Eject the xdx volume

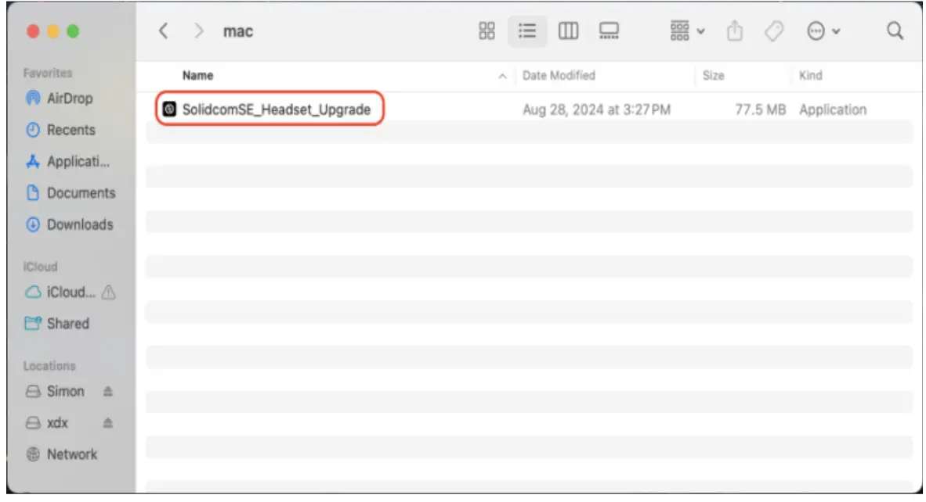107,423
